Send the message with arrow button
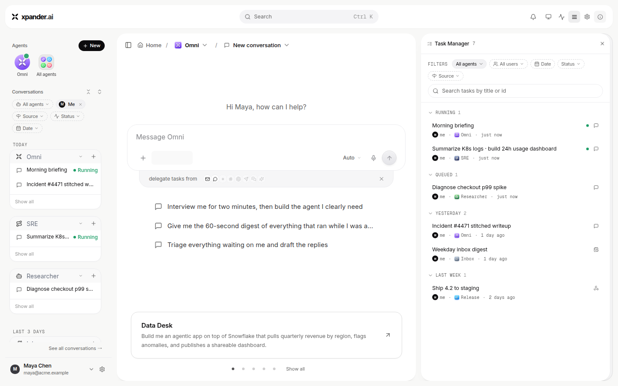 [x=389, y=158]
